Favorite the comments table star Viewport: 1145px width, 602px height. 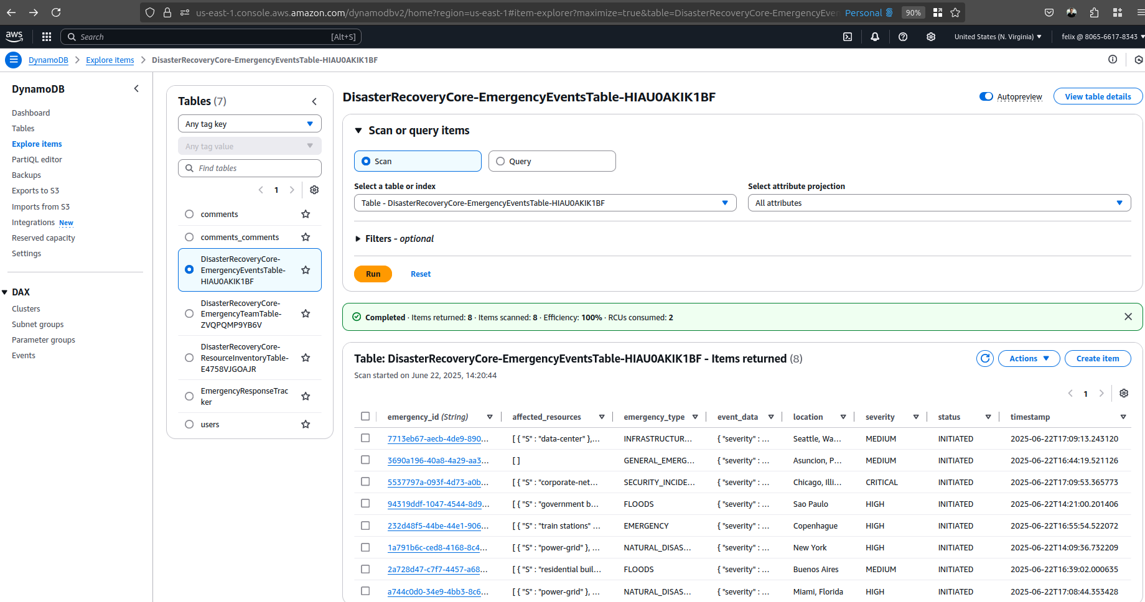(x=306, y=214)
